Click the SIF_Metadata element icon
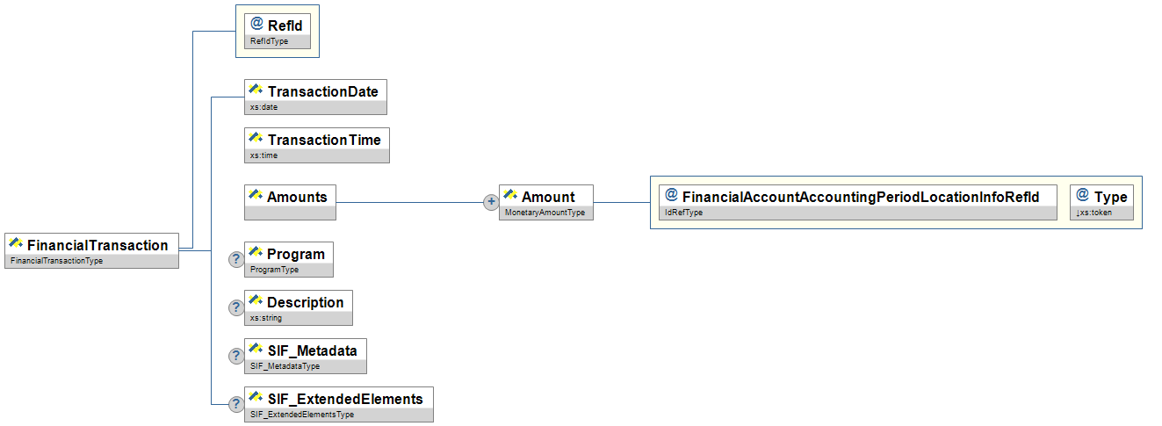The width and height of the screenshot is (1162, 426). point(256,350)
